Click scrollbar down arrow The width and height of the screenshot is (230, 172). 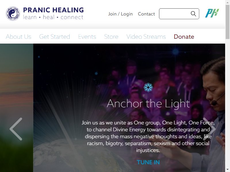(x=227, y=170)
